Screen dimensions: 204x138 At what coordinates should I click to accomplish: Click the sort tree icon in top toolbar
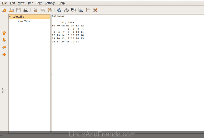click(x=88, y=10)
